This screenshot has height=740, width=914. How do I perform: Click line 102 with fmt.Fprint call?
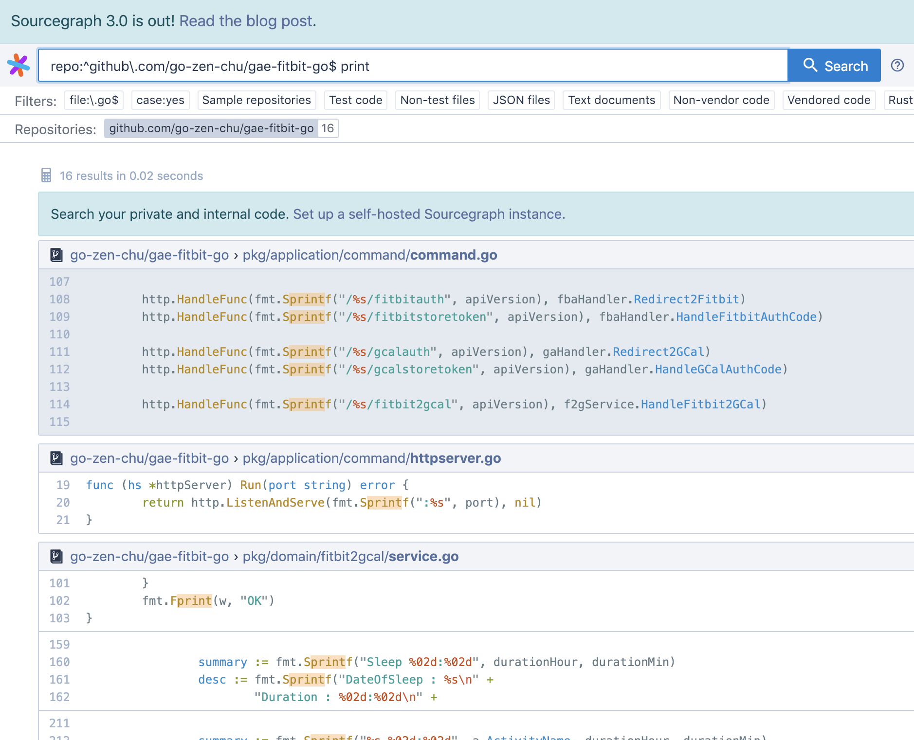click(476, 601)
